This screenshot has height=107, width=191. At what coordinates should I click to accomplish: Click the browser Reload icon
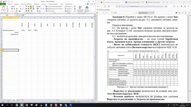coord(105,7)
